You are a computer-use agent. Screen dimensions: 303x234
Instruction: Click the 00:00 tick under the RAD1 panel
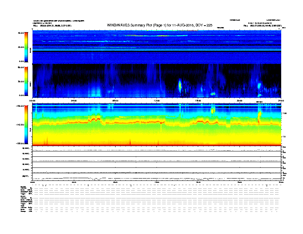click(x=32, y=101)
